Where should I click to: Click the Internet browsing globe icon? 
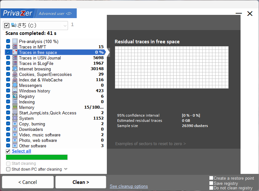pyautogui.click(x=15, y=69)
